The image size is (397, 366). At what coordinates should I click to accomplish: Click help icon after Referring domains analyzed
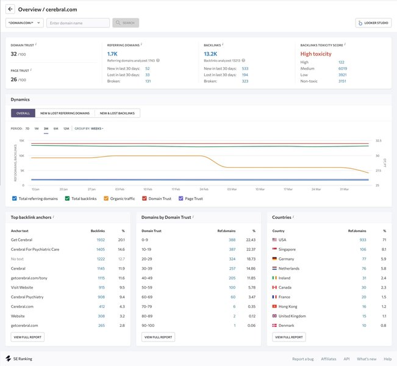click(x=158, y=60)
